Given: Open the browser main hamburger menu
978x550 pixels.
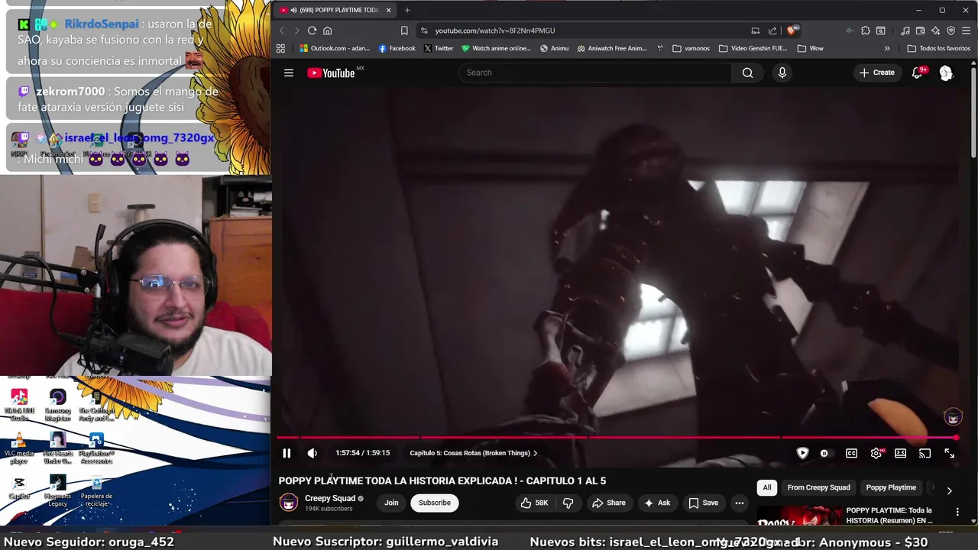Looking at the screenshot, I should [966, 31].
